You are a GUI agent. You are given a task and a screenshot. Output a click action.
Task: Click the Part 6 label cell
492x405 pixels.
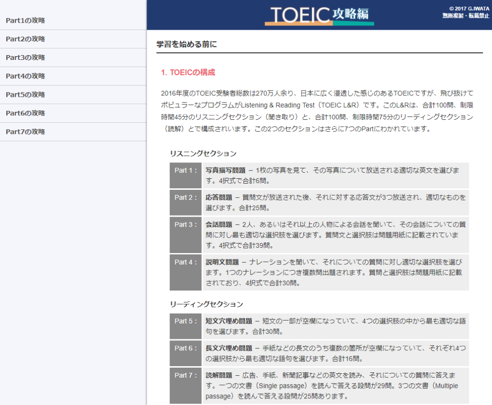[185, 353]
